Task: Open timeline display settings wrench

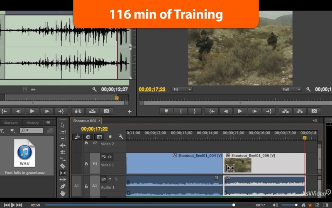Action: tap(121, 137)
